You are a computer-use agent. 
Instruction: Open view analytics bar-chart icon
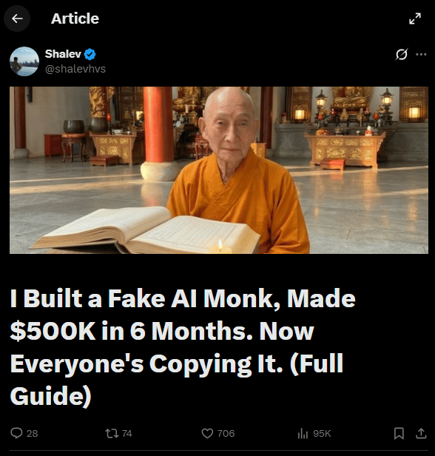point(303,433)
